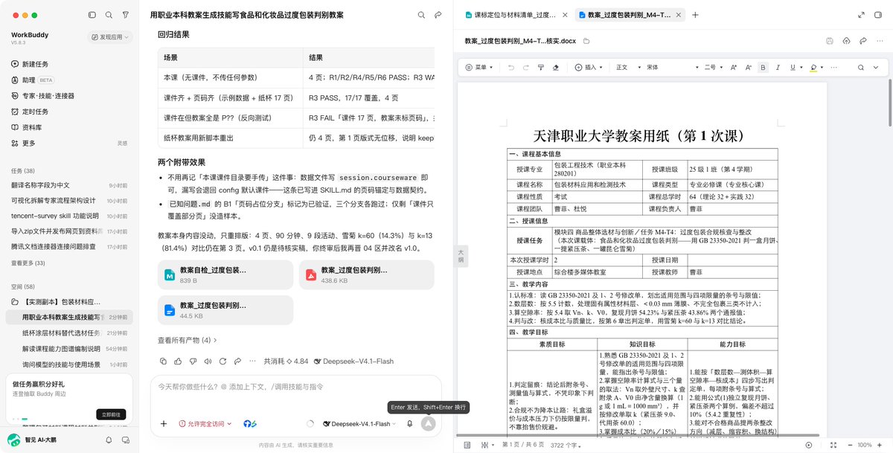The image size is (893, 453).
Task: Add attachment with plus icon in input
Action: pyautogui.click(x=164, y=424)
